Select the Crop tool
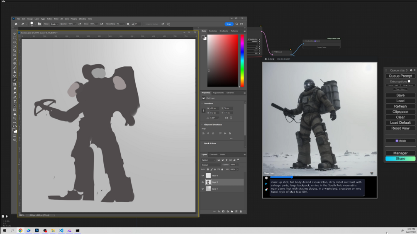Screen dimensions: 417x234 point(15,51)
